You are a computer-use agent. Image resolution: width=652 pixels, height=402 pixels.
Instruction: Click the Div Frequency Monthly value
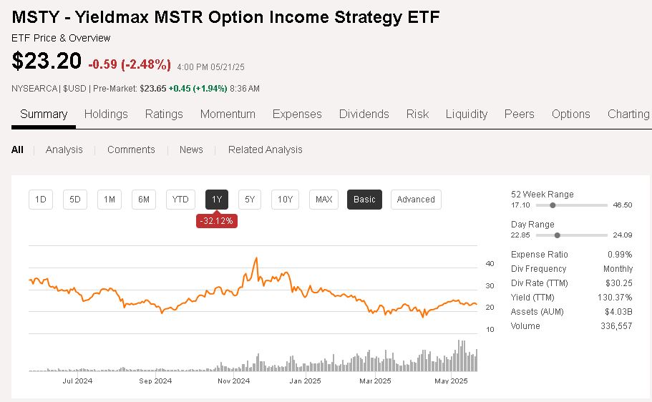(618, 268)
